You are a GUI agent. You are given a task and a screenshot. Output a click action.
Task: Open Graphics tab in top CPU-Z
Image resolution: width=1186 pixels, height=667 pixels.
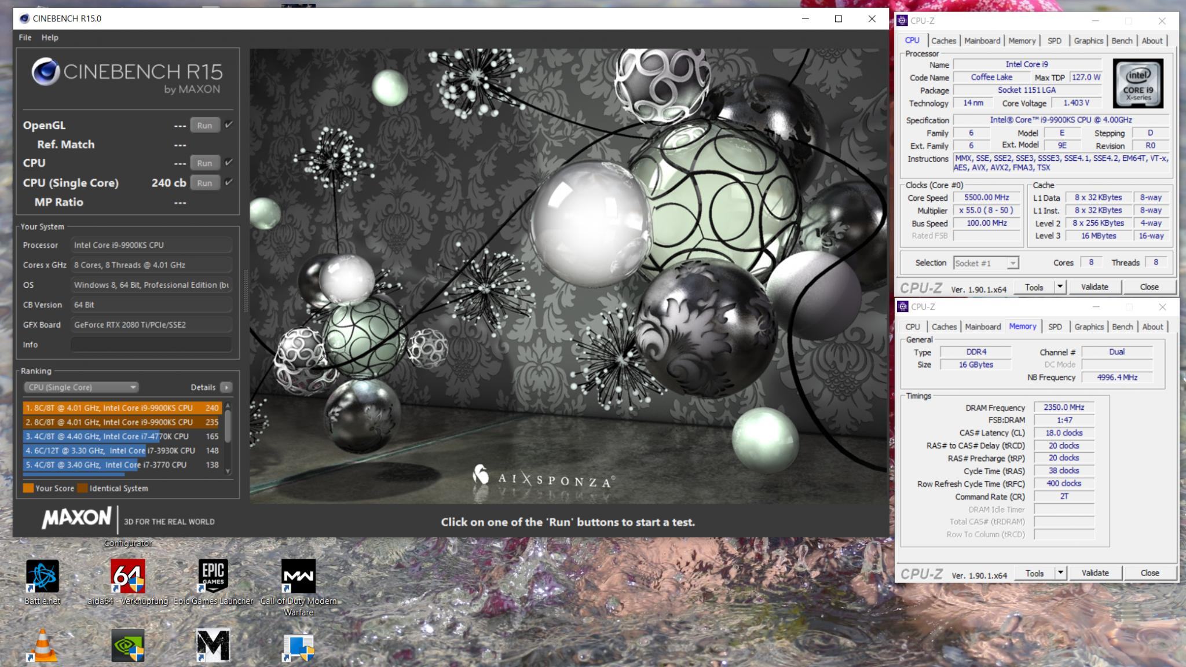[1088, 41]
